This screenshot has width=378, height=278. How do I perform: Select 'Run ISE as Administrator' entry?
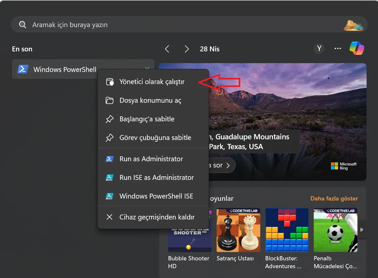(153, 178)
